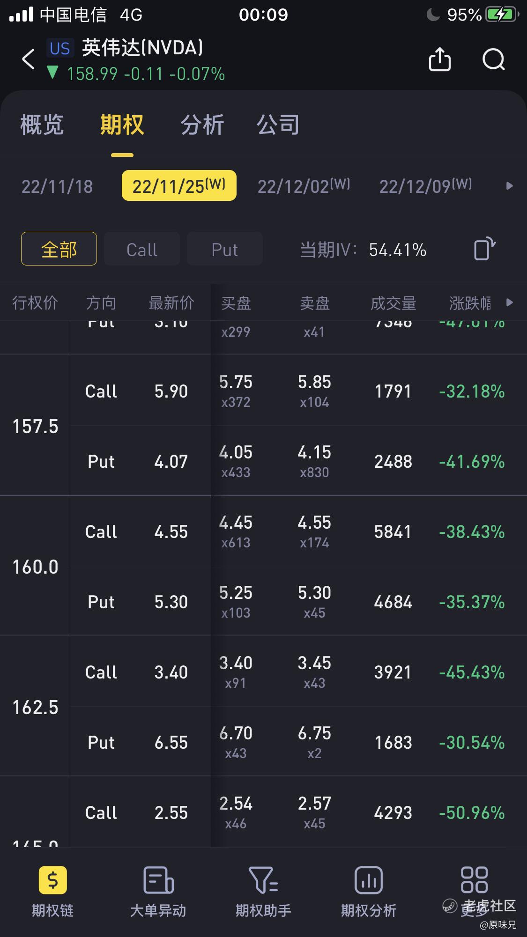Choose expiry 22/11/18
Screen dimensions: 527x937
[57, 186]
